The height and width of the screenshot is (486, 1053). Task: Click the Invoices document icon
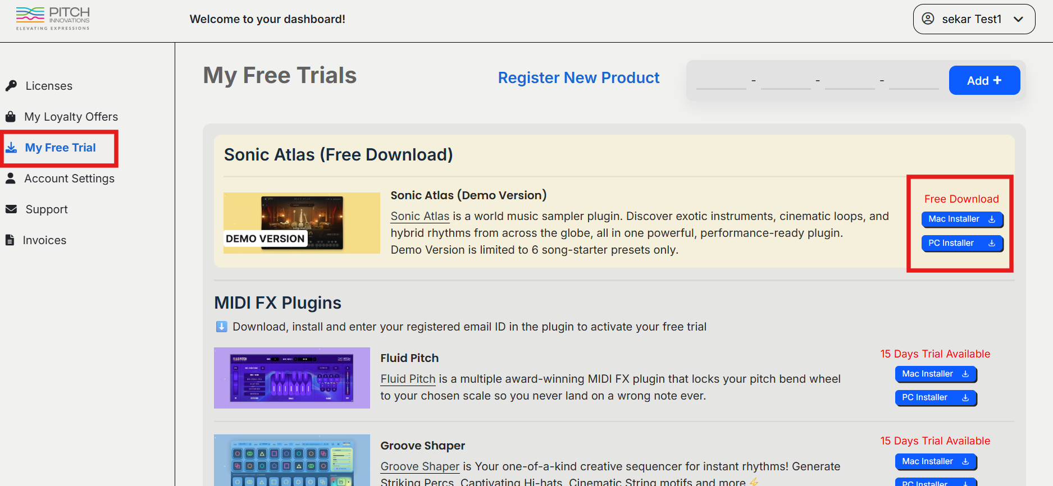(10, 240)
